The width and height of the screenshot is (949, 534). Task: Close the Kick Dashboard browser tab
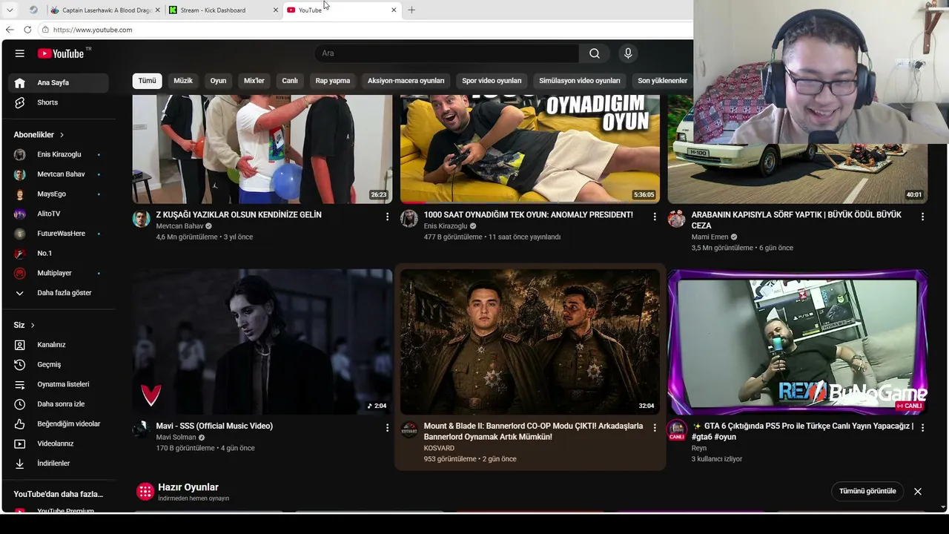tap(276, 10)
